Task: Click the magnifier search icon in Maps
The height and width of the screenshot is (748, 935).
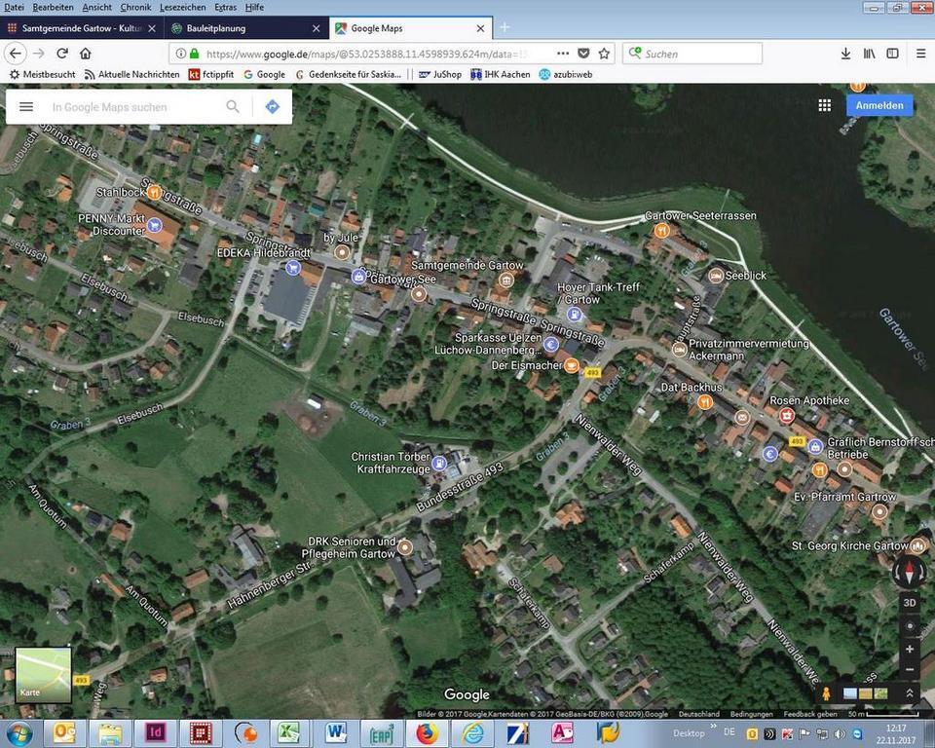Action: point(233,107)
